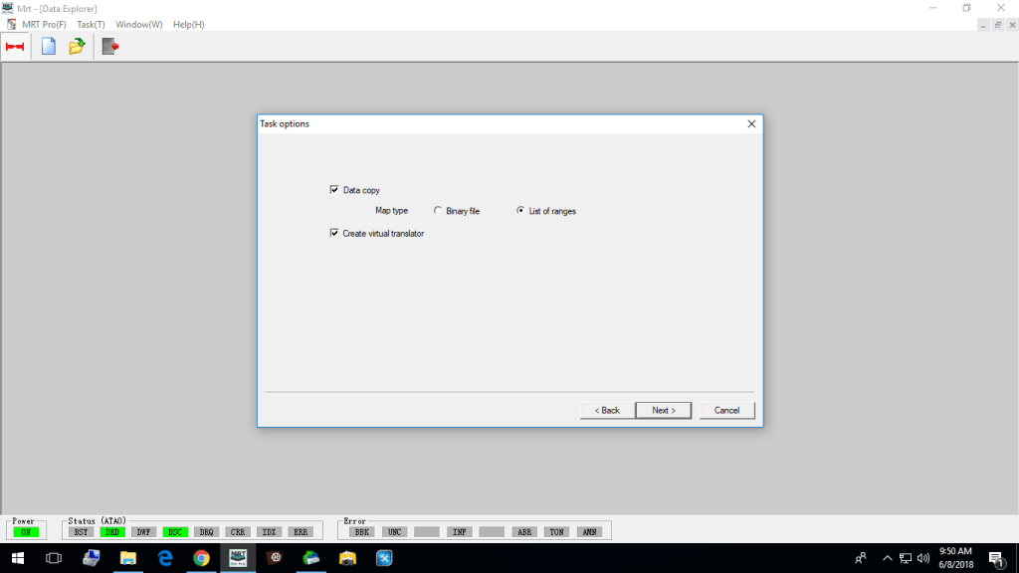Click the exit door toolbar icon
This screenshot has height=573, width=1019.
coord(109,46)
